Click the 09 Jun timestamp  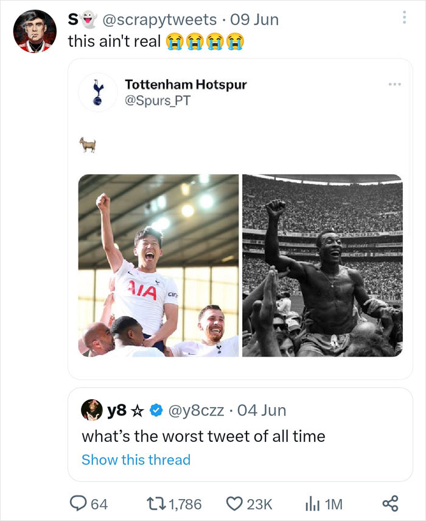point(253,19)
